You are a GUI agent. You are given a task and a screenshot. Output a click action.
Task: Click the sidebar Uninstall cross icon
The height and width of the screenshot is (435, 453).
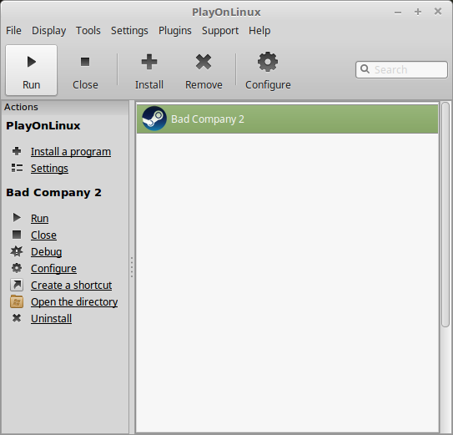[17, 318]
